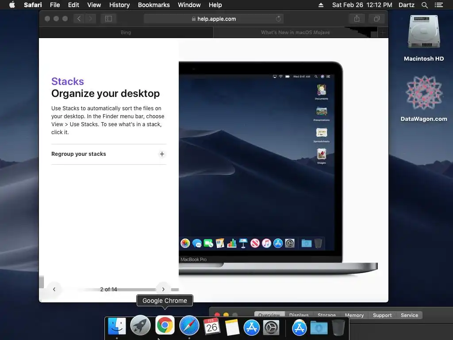
Task: Open the Edit menu
Action: pos(73,5)
